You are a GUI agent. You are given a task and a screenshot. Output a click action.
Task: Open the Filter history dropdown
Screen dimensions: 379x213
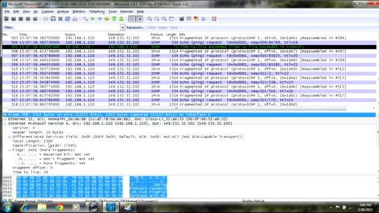point(123,28)
